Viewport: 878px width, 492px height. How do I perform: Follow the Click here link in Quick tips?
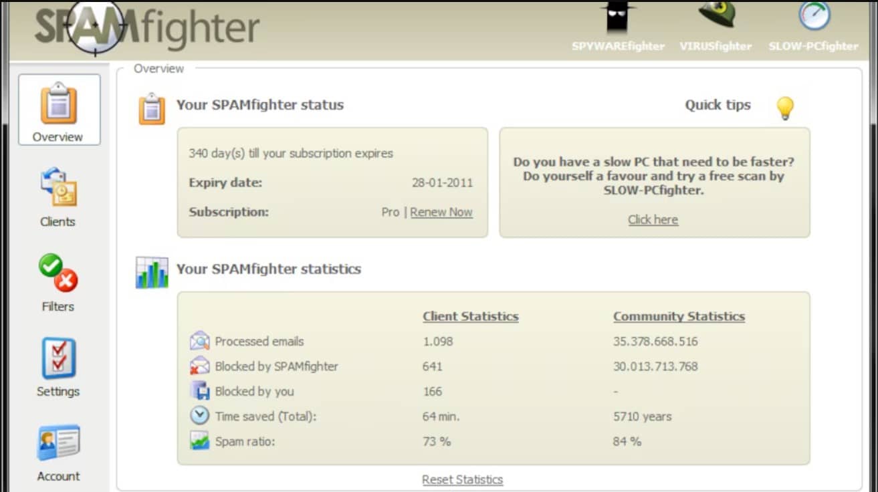coord(653,219)
